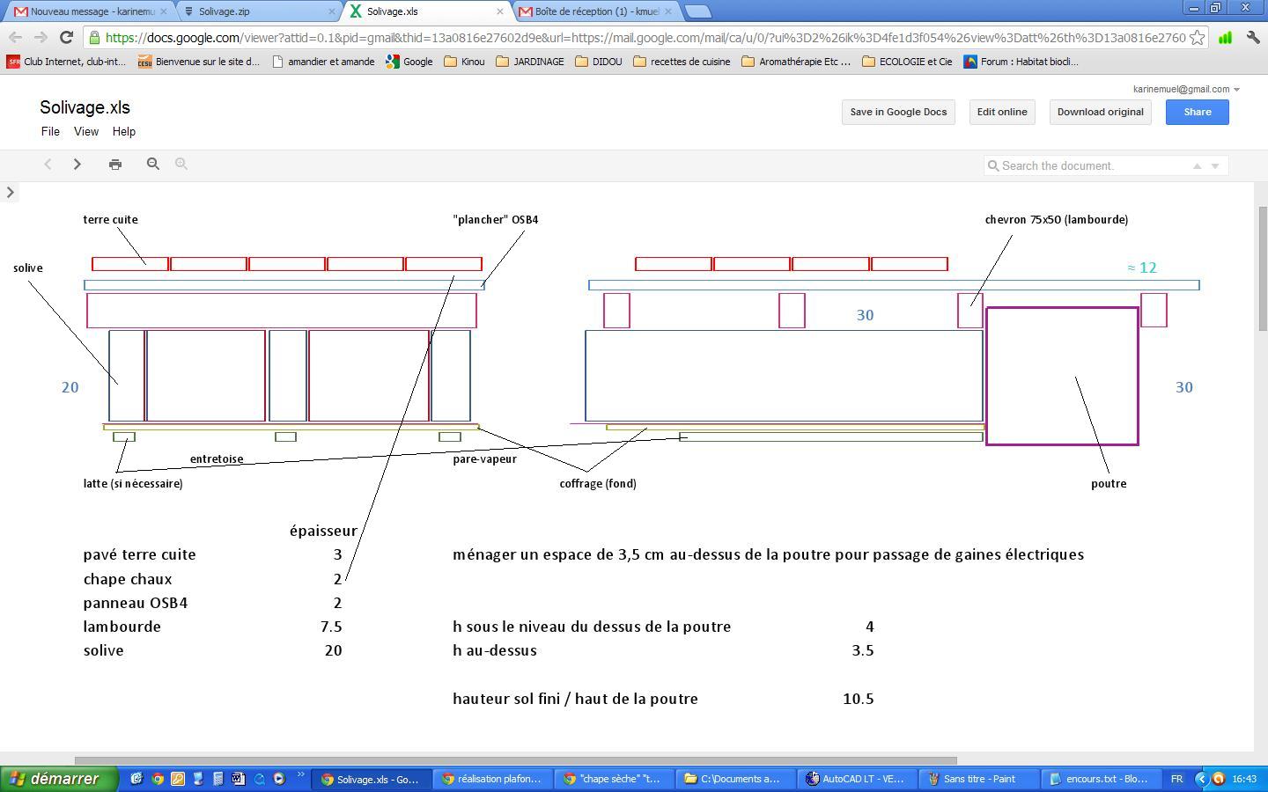Click the blue Share button
Image resolution: width=1268 pixels, height=792 pixels.
[1198, 112]
